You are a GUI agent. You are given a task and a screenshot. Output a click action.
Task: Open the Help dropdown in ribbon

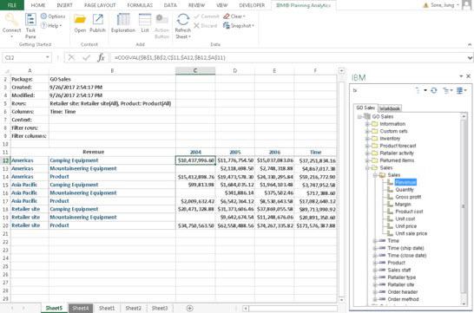coord(51,26)
